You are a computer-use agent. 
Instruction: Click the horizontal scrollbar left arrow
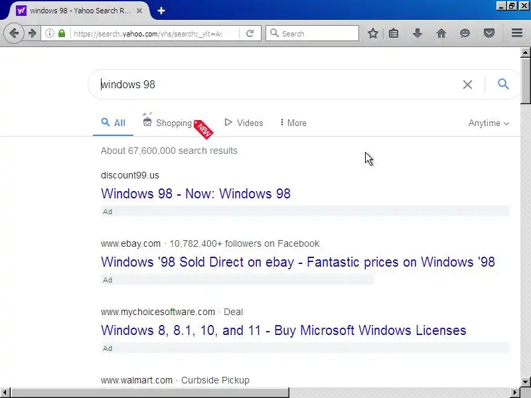pyautogui.click(x=5, y=393)
